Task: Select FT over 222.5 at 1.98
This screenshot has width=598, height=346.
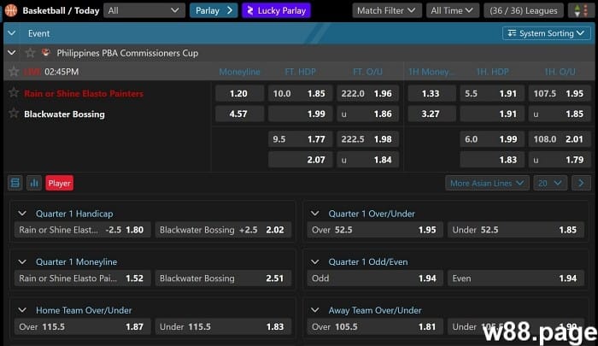Action: click(367, 139)
